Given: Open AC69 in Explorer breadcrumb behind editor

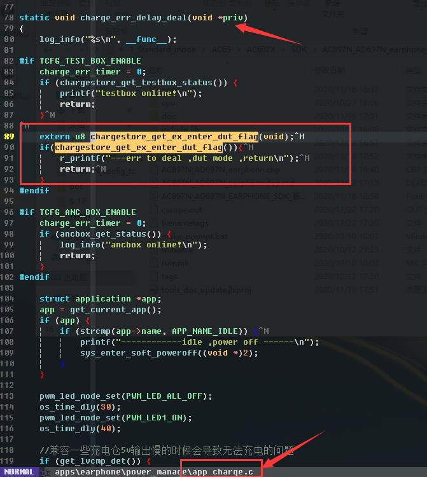Looking at the screenshot, I should pyautogui.click(x=221, y=49).
